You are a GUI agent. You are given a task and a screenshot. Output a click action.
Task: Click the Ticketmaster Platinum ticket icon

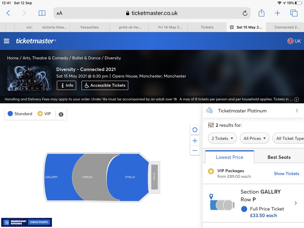(x=209, y=110)
